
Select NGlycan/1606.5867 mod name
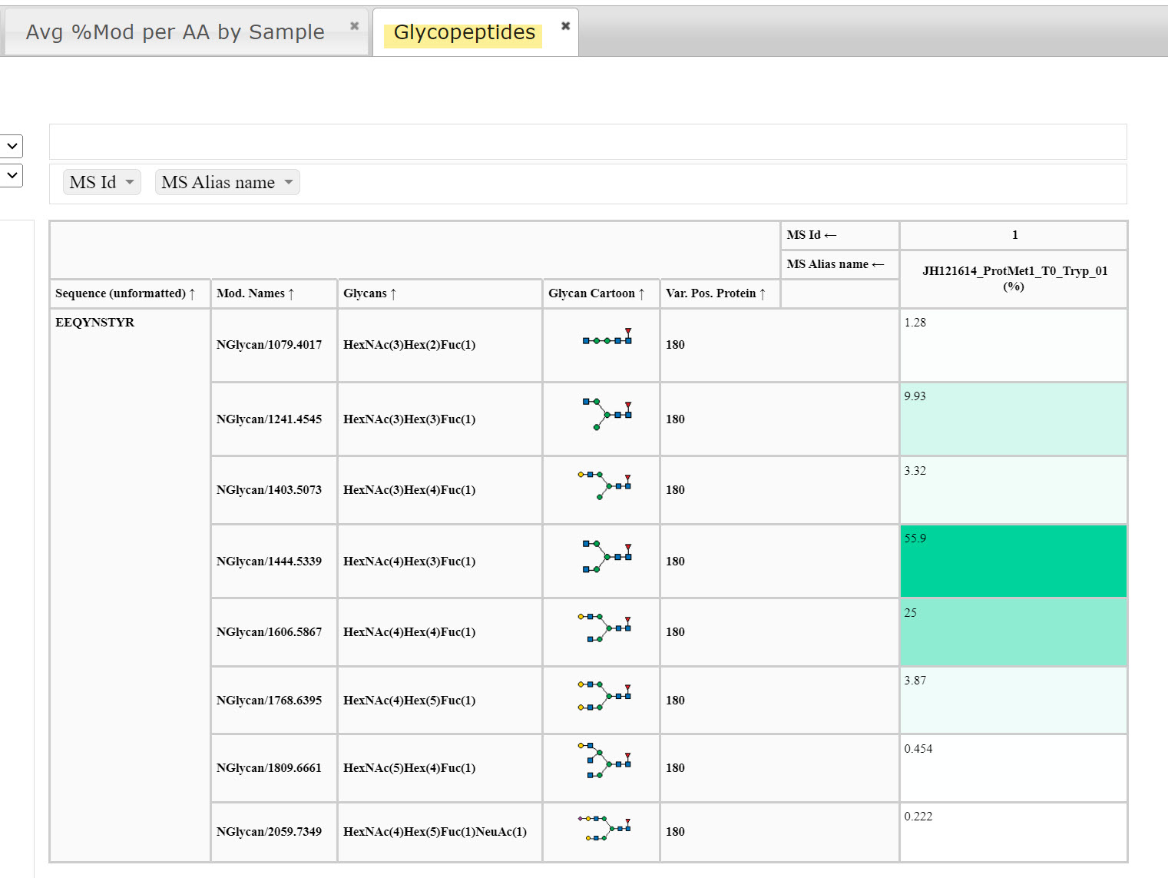point(269,632)
